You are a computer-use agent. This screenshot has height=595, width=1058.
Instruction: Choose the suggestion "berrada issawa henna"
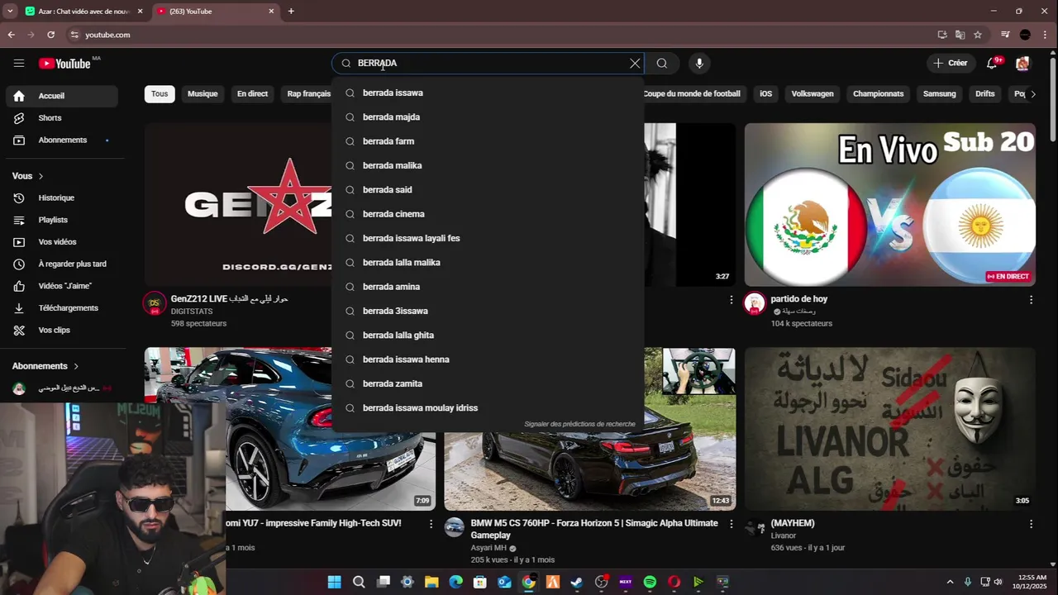[488, 359]
